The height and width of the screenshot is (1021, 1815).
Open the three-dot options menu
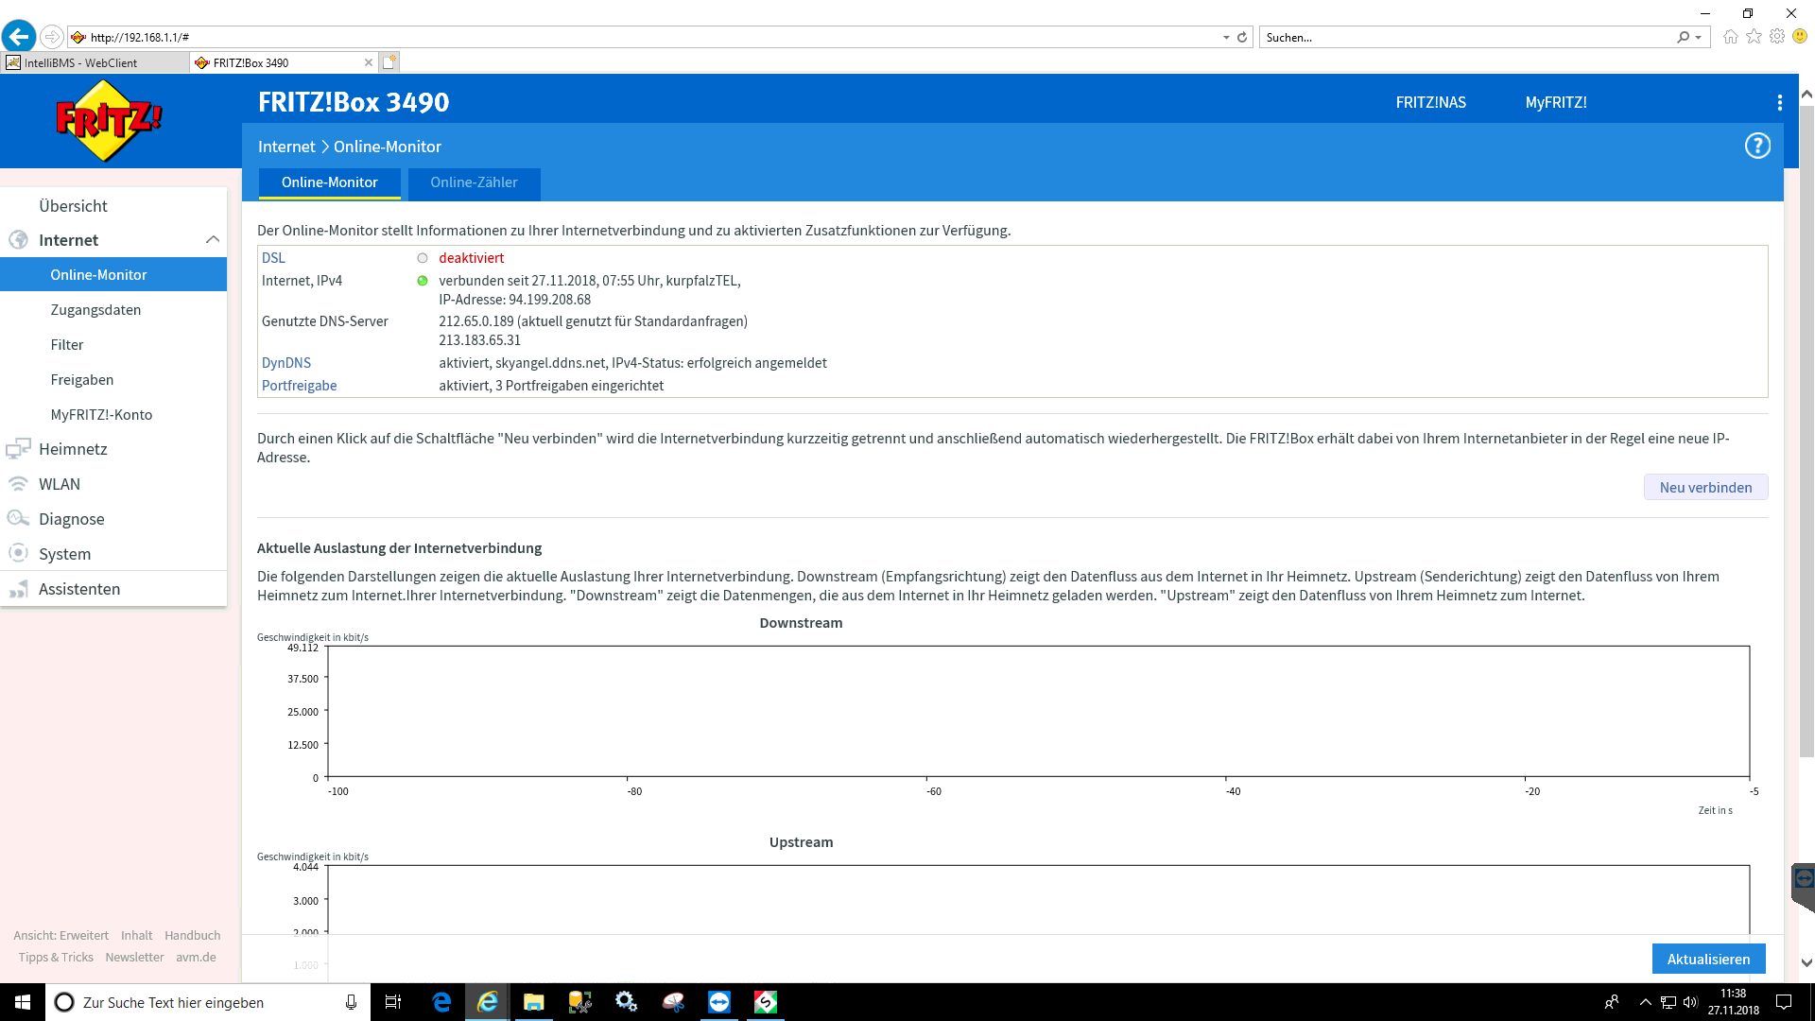coord(1779,102)
